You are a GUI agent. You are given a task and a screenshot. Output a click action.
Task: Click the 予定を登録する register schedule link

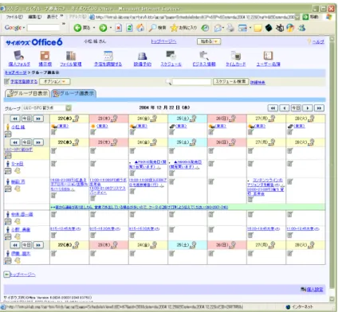pos(24,81)
